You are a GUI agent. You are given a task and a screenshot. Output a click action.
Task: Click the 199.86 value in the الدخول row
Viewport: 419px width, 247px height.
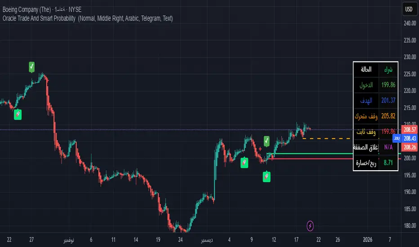388,85
